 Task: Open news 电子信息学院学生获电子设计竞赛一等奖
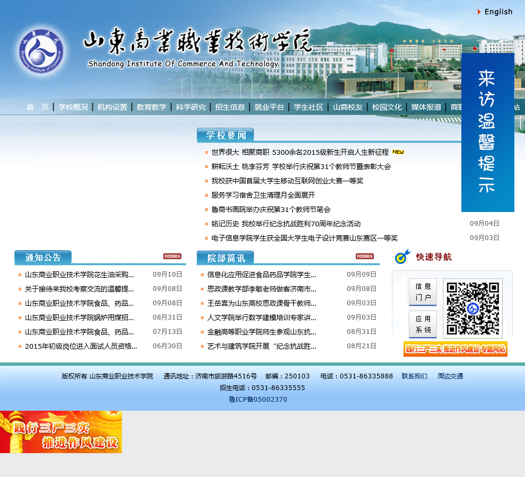[x=304, y=238]
